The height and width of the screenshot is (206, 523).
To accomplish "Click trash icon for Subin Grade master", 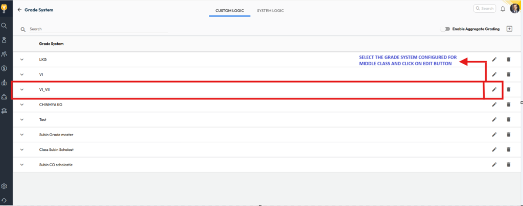I will pyautogui.click(x=508, y=135).
